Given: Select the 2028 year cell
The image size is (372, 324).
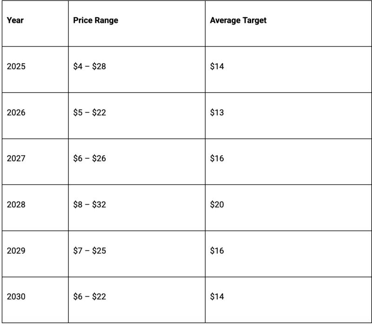Looking at the screenshot, I should point(16,205).
